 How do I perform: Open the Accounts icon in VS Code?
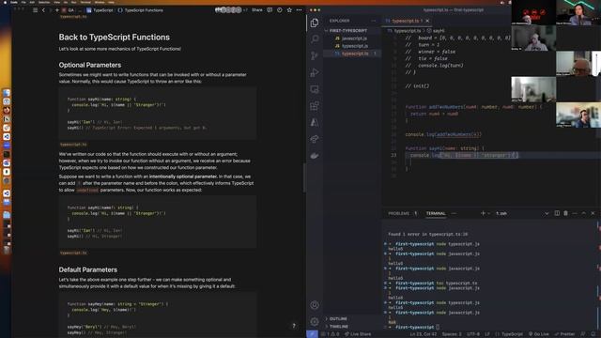315,305
